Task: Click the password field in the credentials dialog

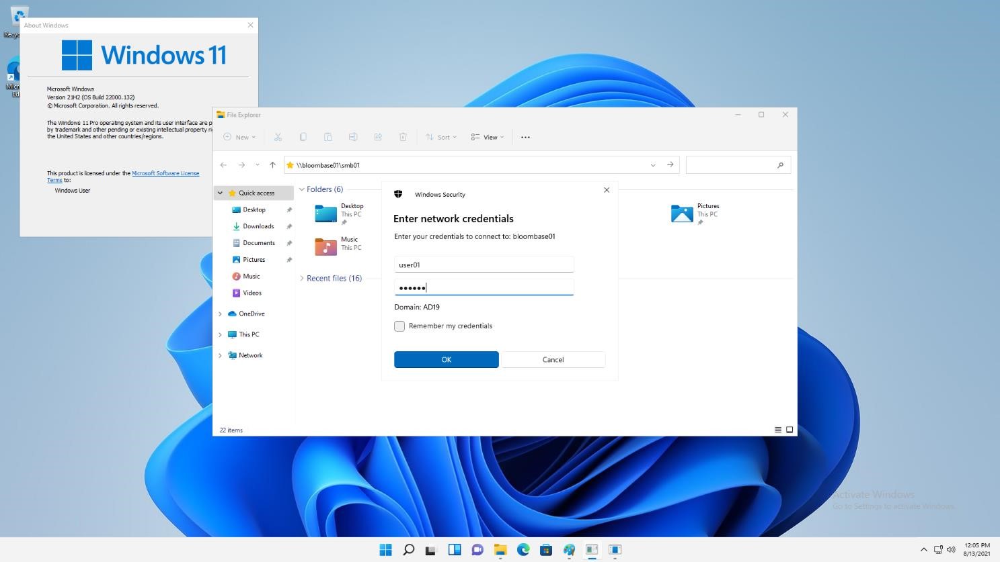Action: [484, 287]
